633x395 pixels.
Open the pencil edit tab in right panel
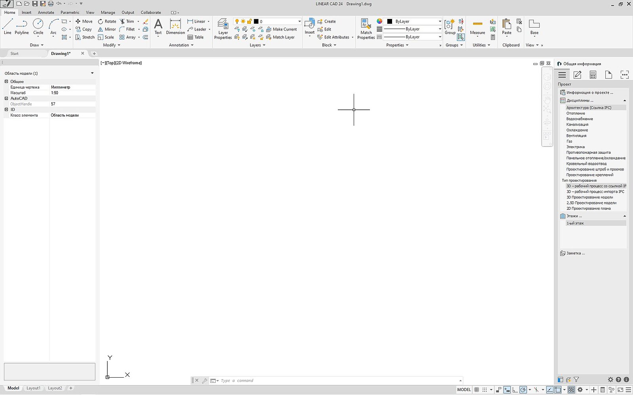(577, 75)
